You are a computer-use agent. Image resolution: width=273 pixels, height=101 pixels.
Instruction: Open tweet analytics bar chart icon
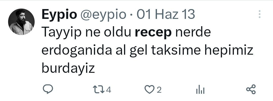tap(200, 90)
